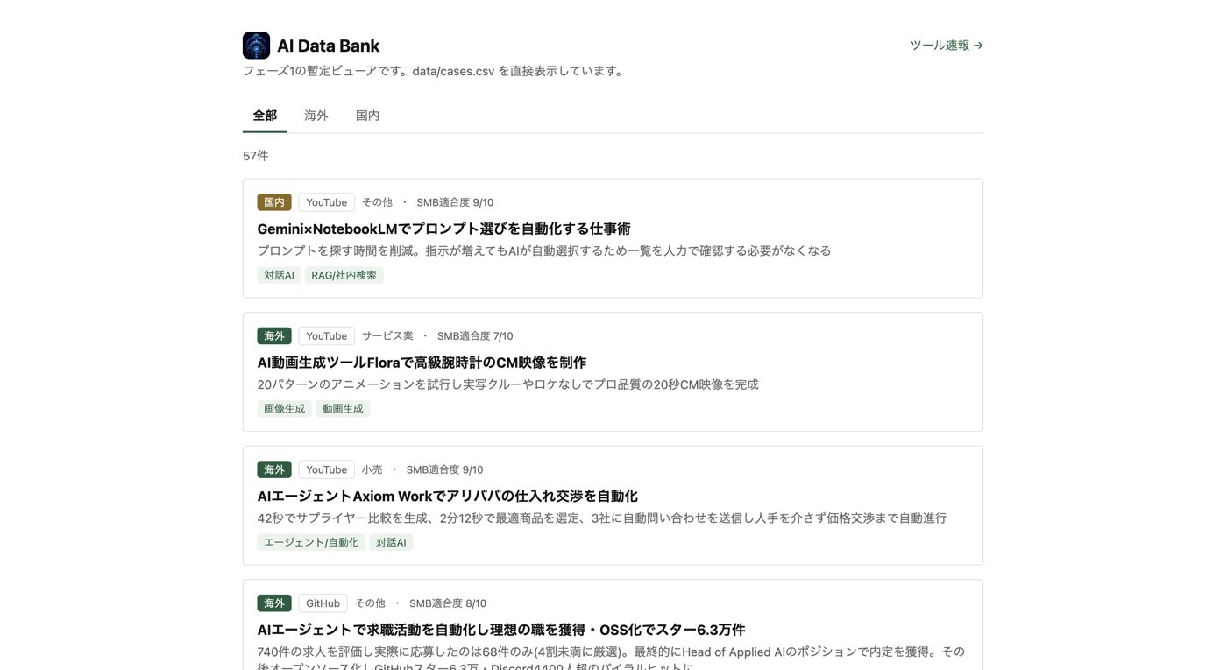The image size is (1227, 670).
Task: Click 740件の求人を評価 description text
Action: click(611, 659)
